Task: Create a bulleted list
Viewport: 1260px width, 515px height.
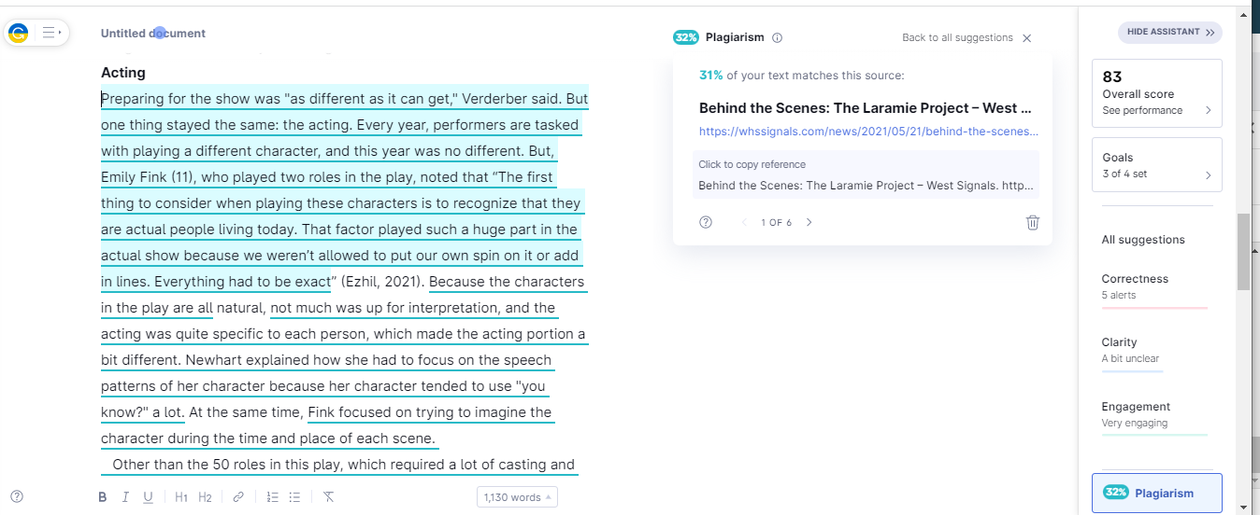Action: (x=294, y=497)
